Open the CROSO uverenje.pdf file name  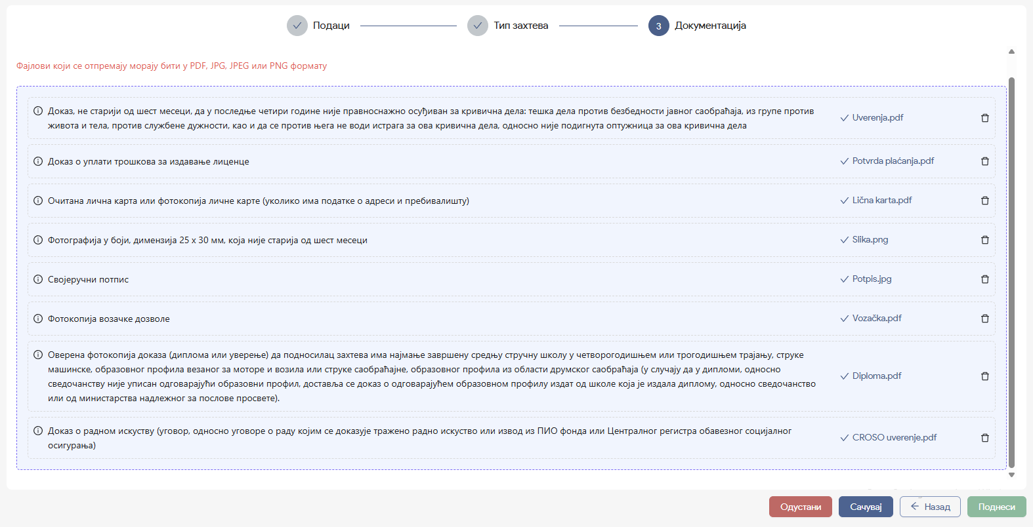895,437
